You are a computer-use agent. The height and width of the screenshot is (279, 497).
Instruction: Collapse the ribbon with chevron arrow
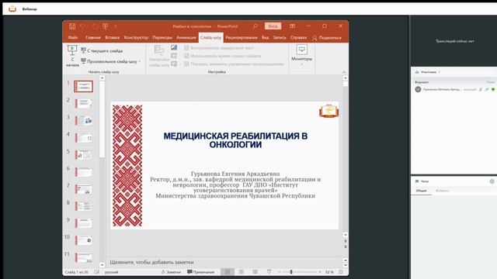(344, 72)
